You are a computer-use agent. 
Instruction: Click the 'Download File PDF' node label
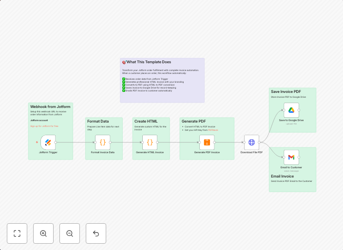(x=251, y=152)
